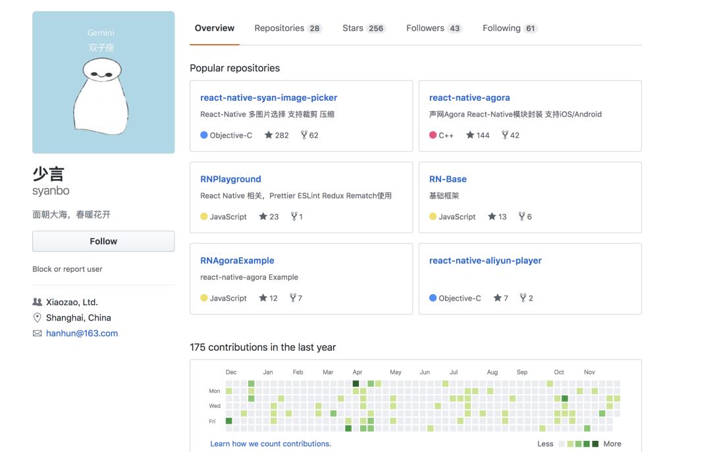Switch to the Repositories tab

(x=288, y=28)
